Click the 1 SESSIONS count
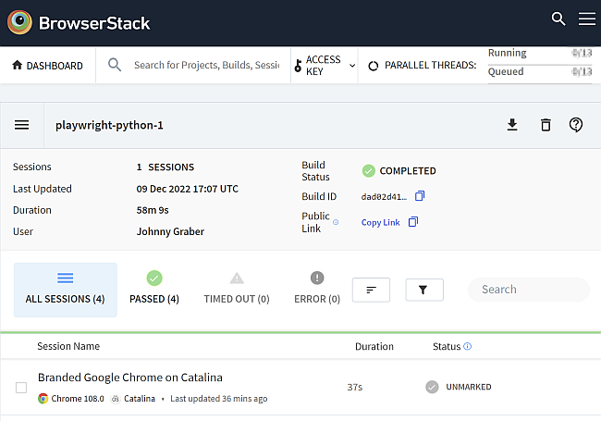 pyautogui.click(x=166, y=167)
